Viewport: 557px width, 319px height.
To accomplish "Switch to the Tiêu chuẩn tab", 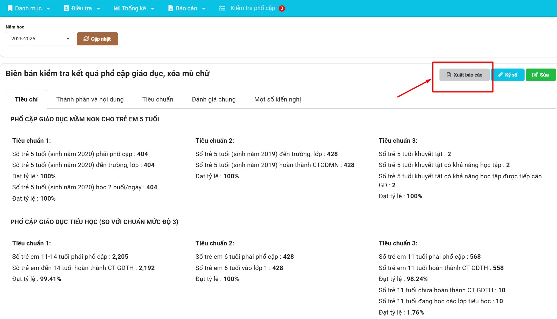I will pos(158,99).
